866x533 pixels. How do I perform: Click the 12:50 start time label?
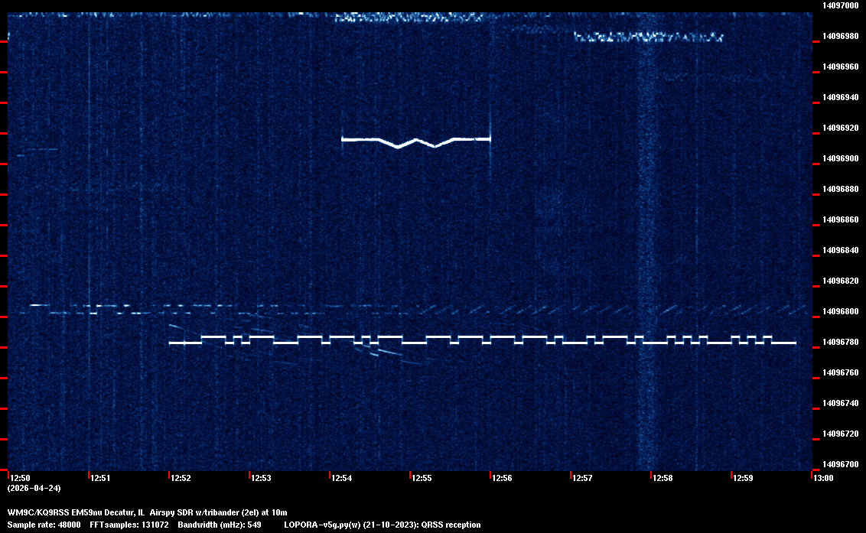20,478
